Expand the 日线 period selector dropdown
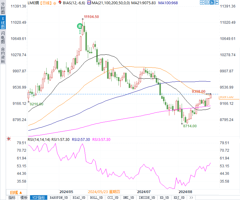This screenshot has width=240, height=200. click(x=14, y=192)
